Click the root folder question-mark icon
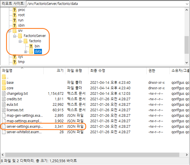 [14, 15]
